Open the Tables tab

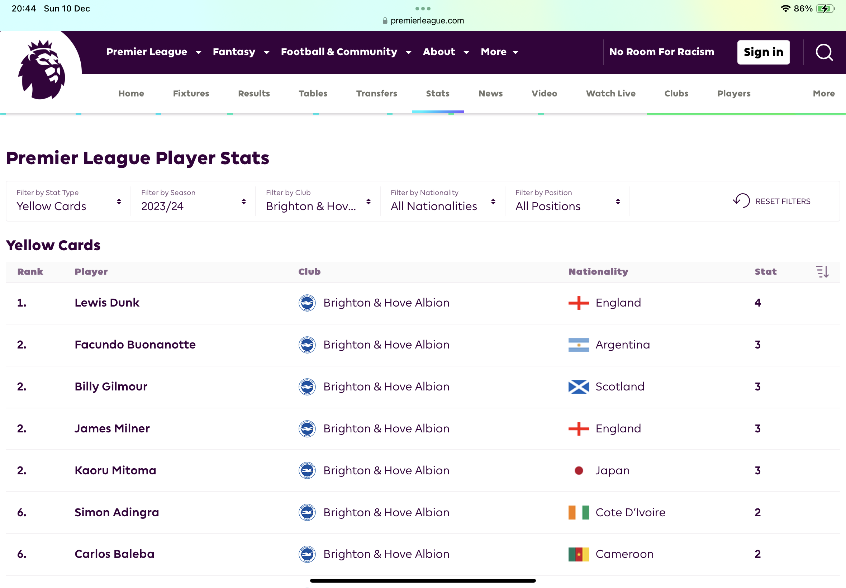[313, 94]
